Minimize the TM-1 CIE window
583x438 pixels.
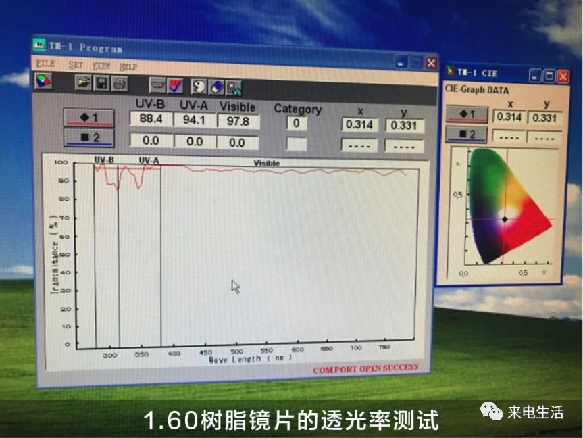[x=535, y=76]
